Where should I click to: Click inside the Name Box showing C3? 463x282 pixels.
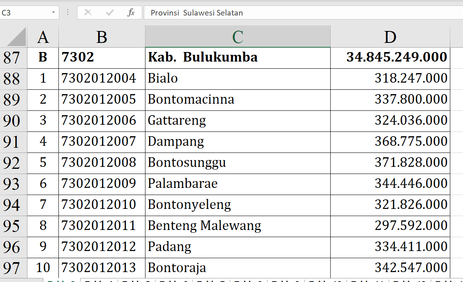[24, 13]
